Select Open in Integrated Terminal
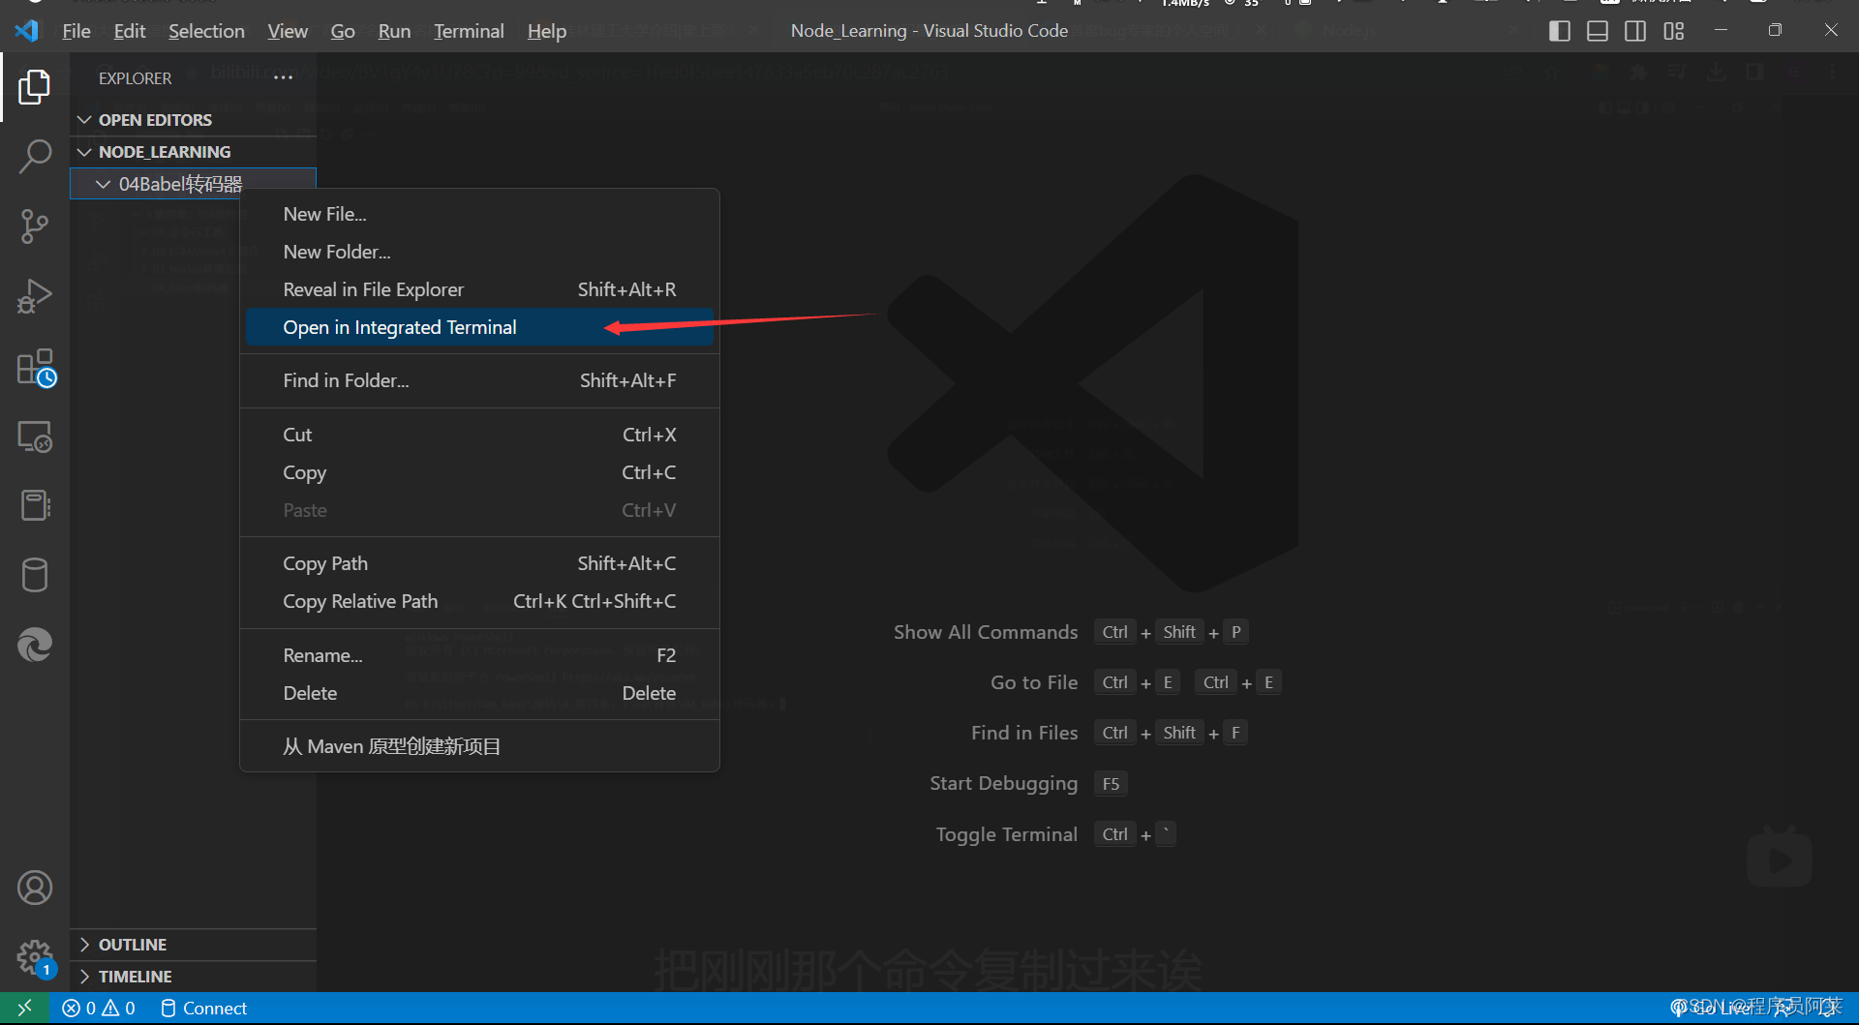 [x=479, y=327]
